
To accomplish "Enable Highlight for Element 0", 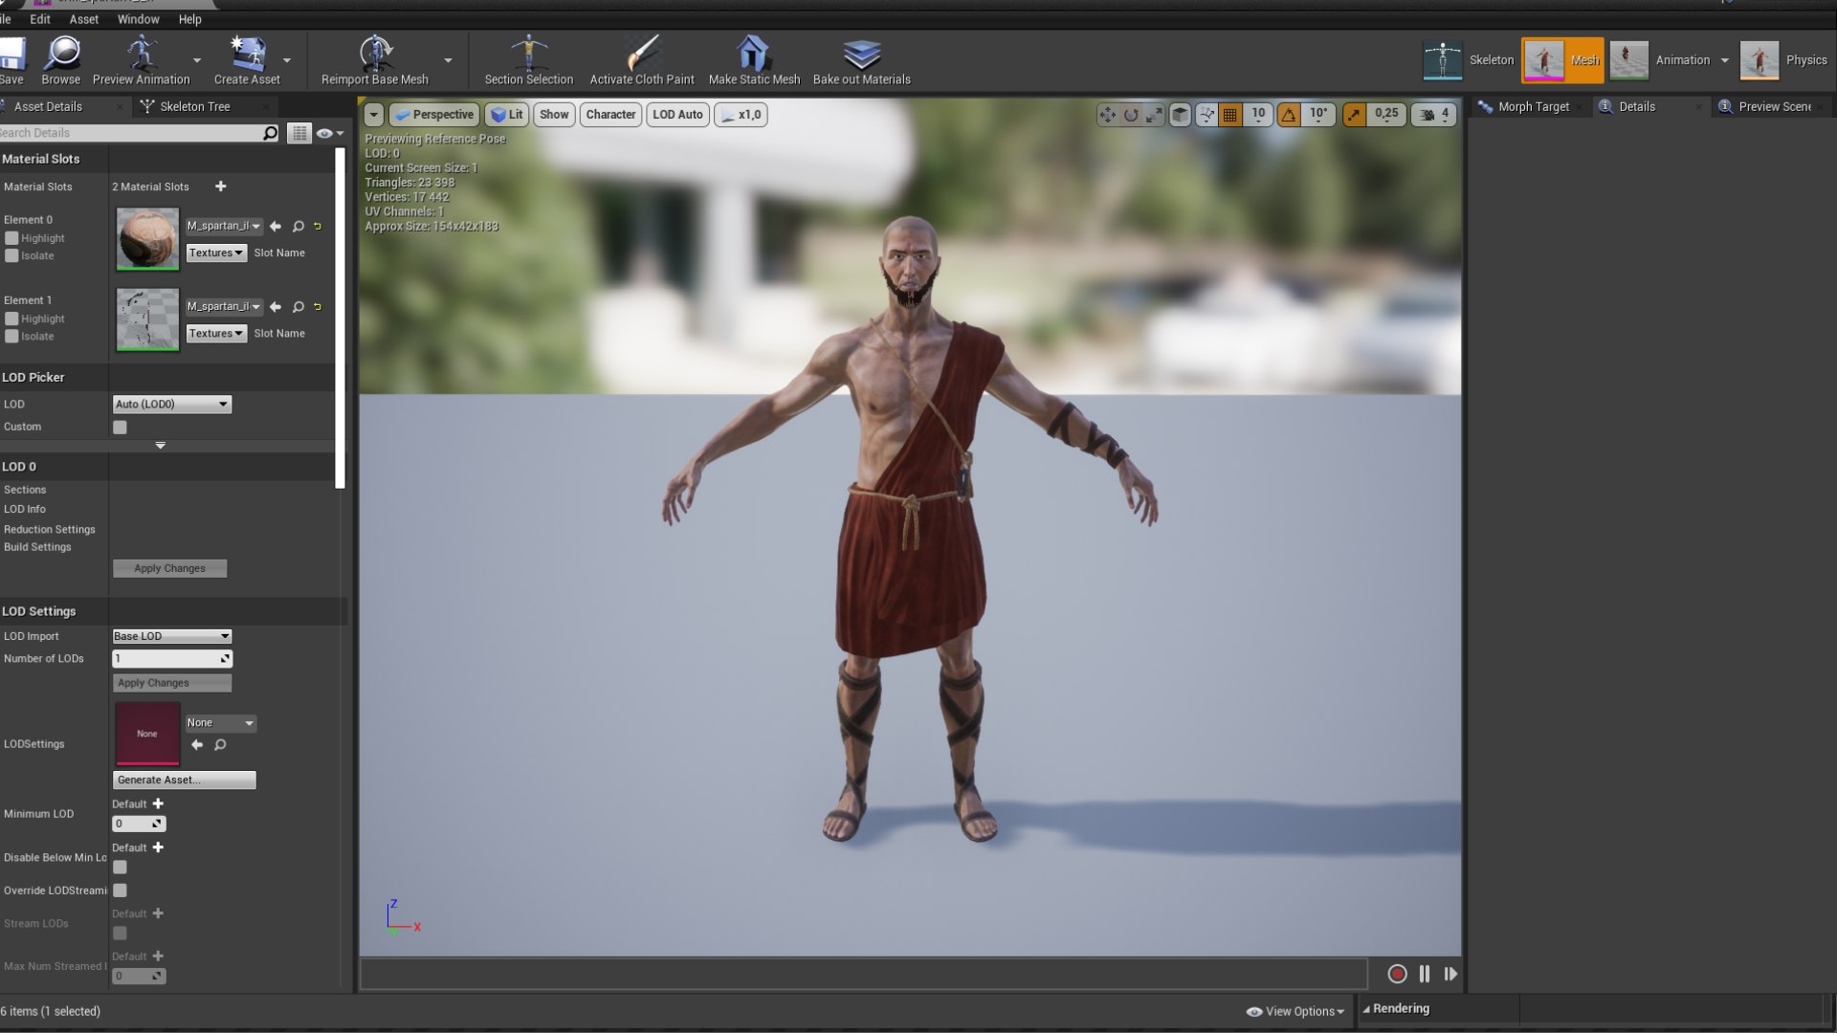I will (x=11, y=238).
